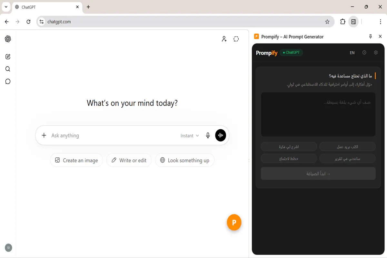This screenshot has width=387, height=258.
Task: Open Prompify settings gear icon
Action: click(x=376, y=53)
